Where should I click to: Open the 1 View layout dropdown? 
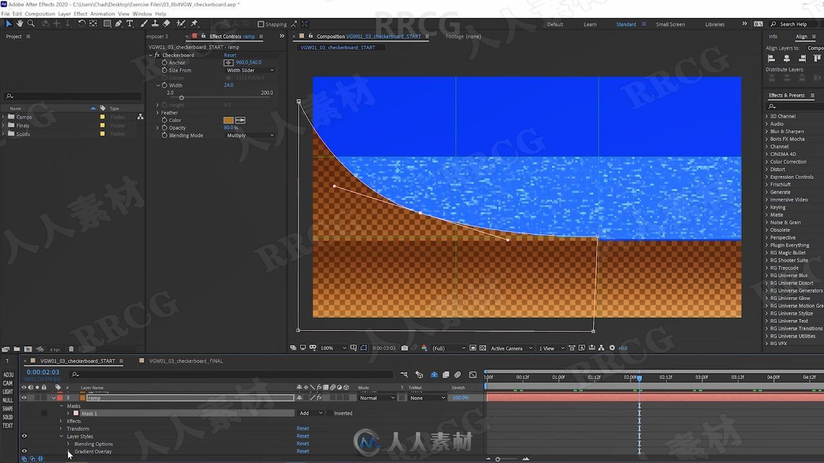point(550,348)
